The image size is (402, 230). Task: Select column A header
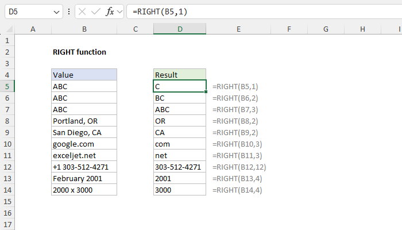click(x=33, y=29)
